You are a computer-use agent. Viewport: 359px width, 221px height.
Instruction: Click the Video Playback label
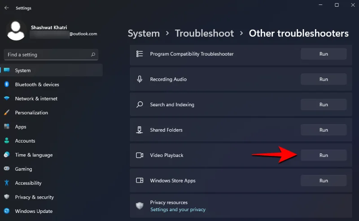tap(166, 155)
